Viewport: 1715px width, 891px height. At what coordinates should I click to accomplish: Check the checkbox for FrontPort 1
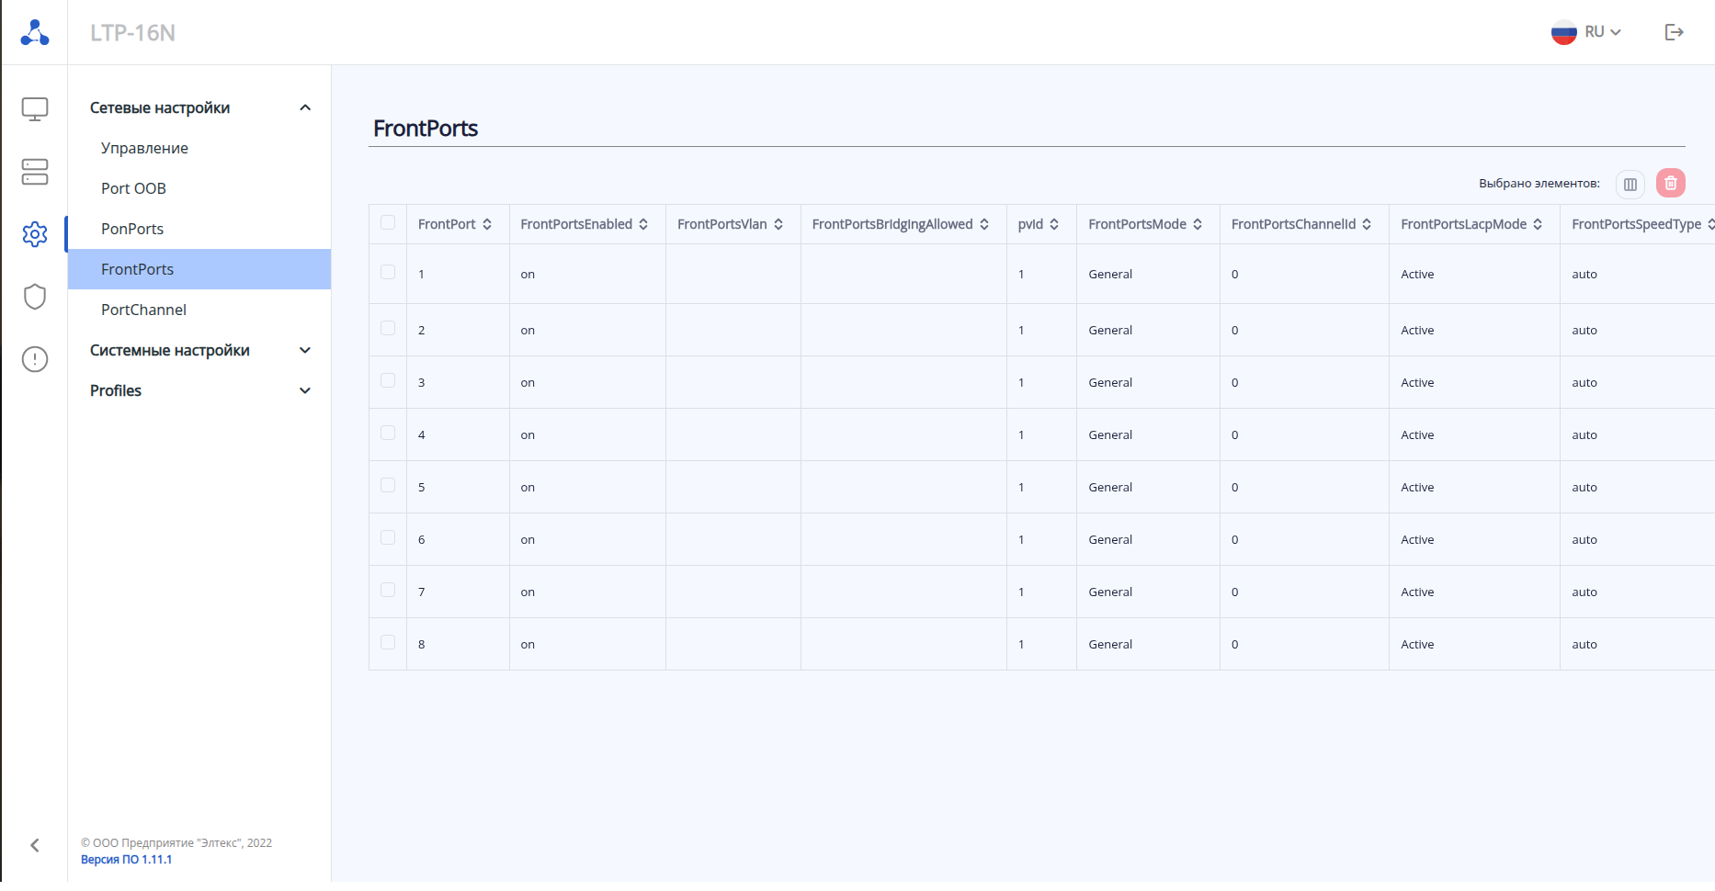388,273
